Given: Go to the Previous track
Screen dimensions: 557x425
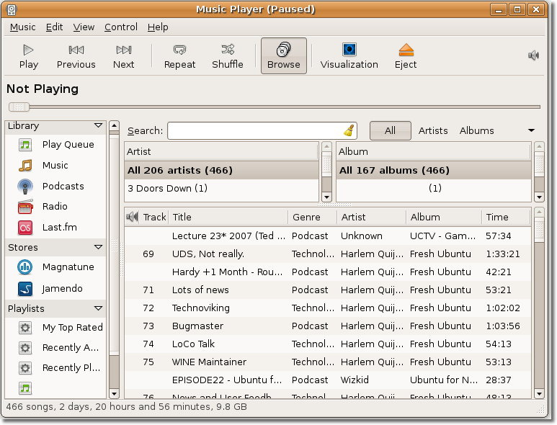Looking at the screenshot, I should (76, 56).
